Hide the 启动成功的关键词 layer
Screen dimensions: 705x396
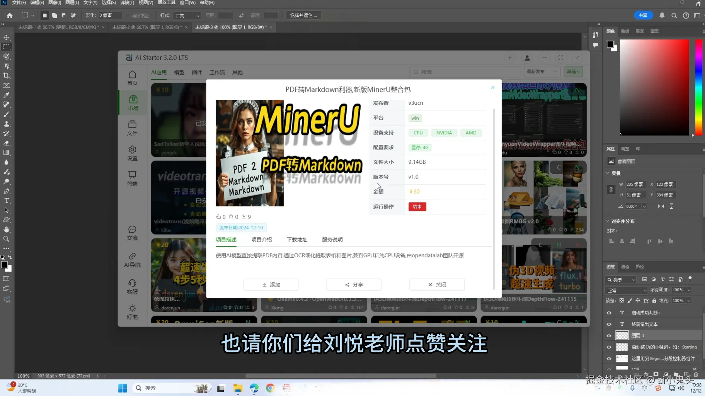tap(609, 347)
